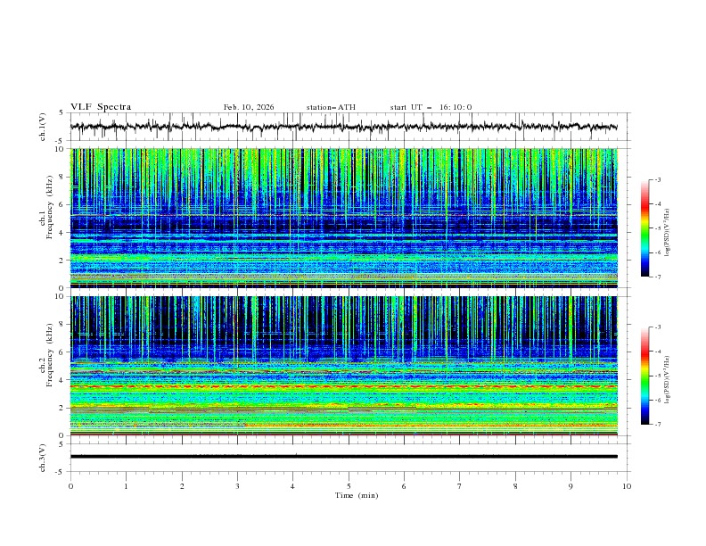706x546 pixels.
Task: Click the 0 minute tick label on time axis
Action: [70, 486]
